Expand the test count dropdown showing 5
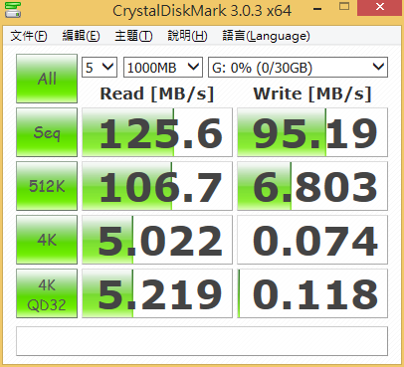Screen dimensions: 404x367 (x=100, y=68)
